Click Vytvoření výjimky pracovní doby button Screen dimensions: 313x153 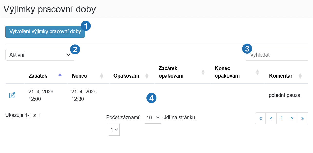[x=45, y=32]
